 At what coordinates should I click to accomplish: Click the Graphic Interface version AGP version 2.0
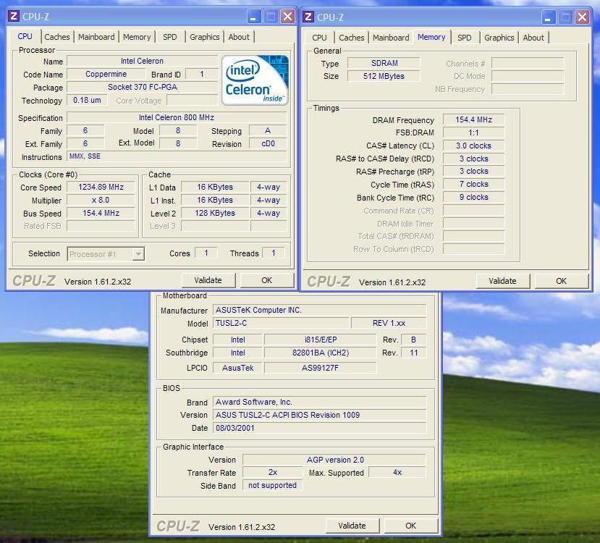coord(334,460)
